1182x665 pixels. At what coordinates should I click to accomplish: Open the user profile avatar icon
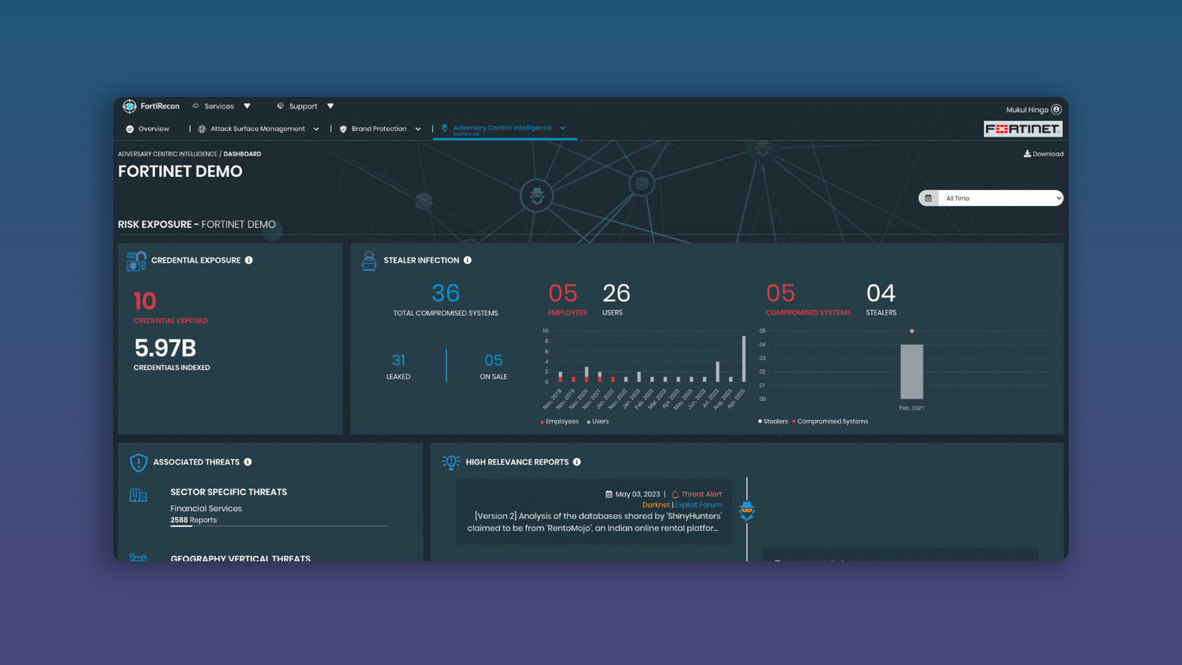point(1056,109)
